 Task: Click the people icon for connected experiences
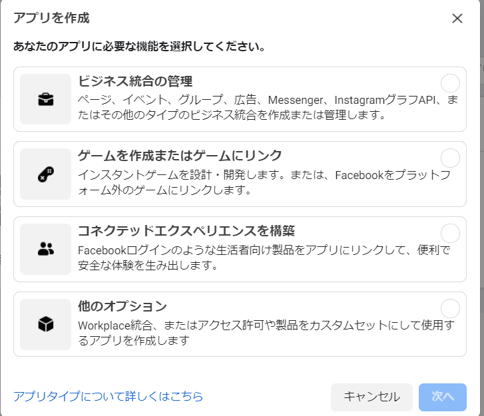(46, 250)
